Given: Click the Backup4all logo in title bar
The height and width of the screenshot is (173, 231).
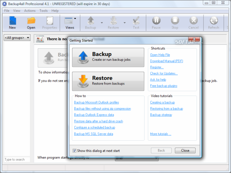Looking at the screenshot, I should click(x=5, y=4).
